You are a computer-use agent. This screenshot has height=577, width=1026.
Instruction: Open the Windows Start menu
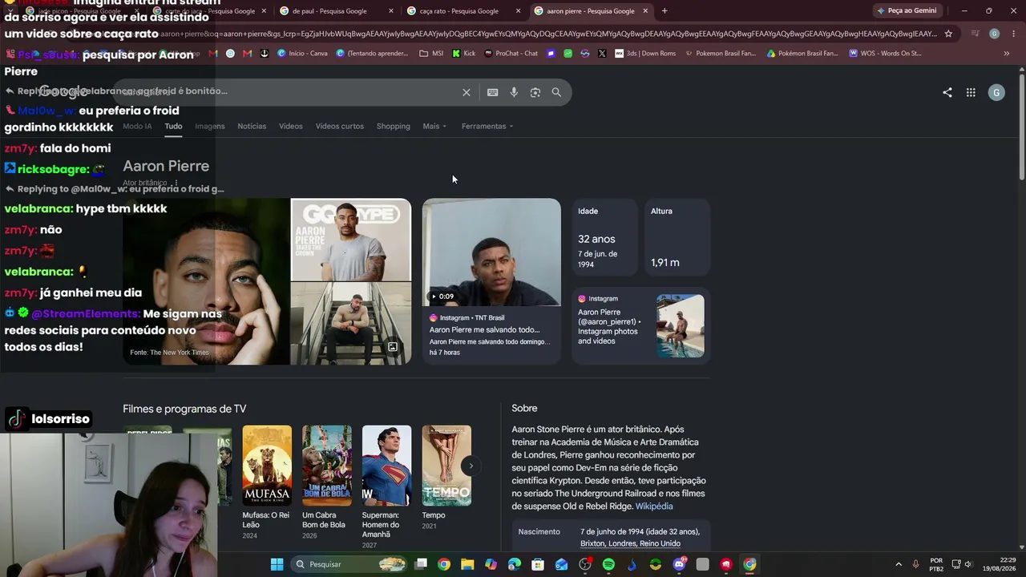point(277,564)
